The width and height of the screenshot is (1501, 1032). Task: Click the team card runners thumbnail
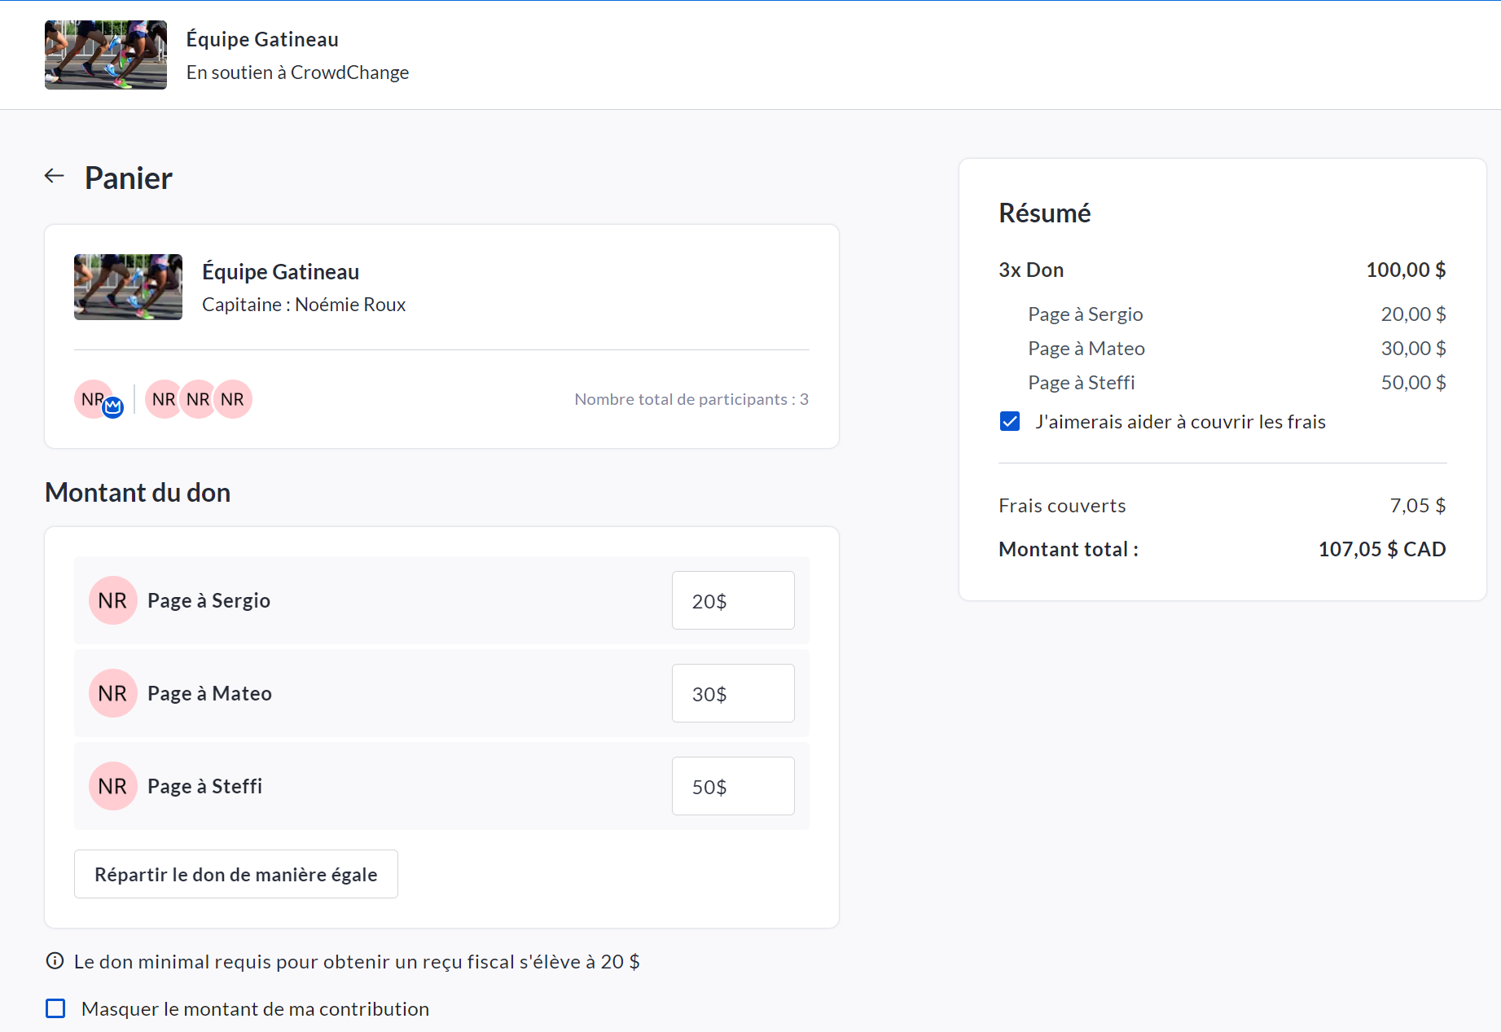pyautogui.click(x=128, y=287)
